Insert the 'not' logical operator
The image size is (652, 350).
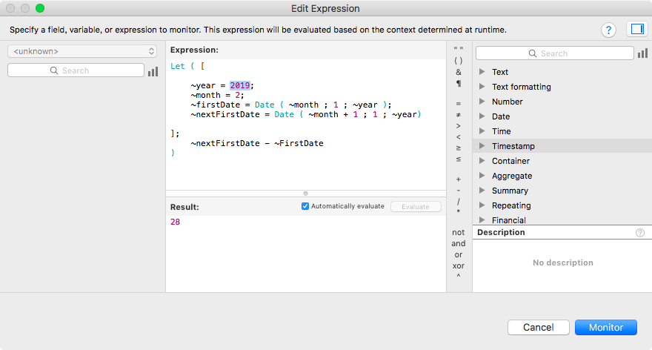(x=458, y=233)
